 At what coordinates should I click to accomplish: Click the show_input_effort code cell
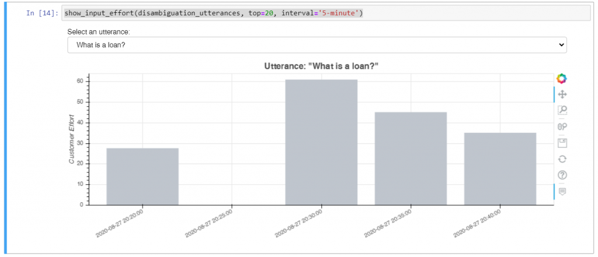point(325,13)
